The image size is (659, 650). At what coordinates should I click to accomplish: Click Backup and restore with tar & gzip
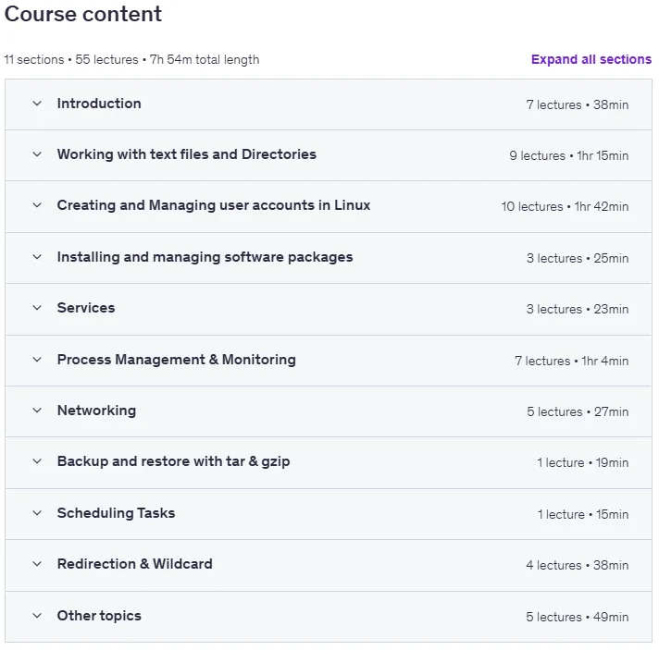click(x=174, y=461)
